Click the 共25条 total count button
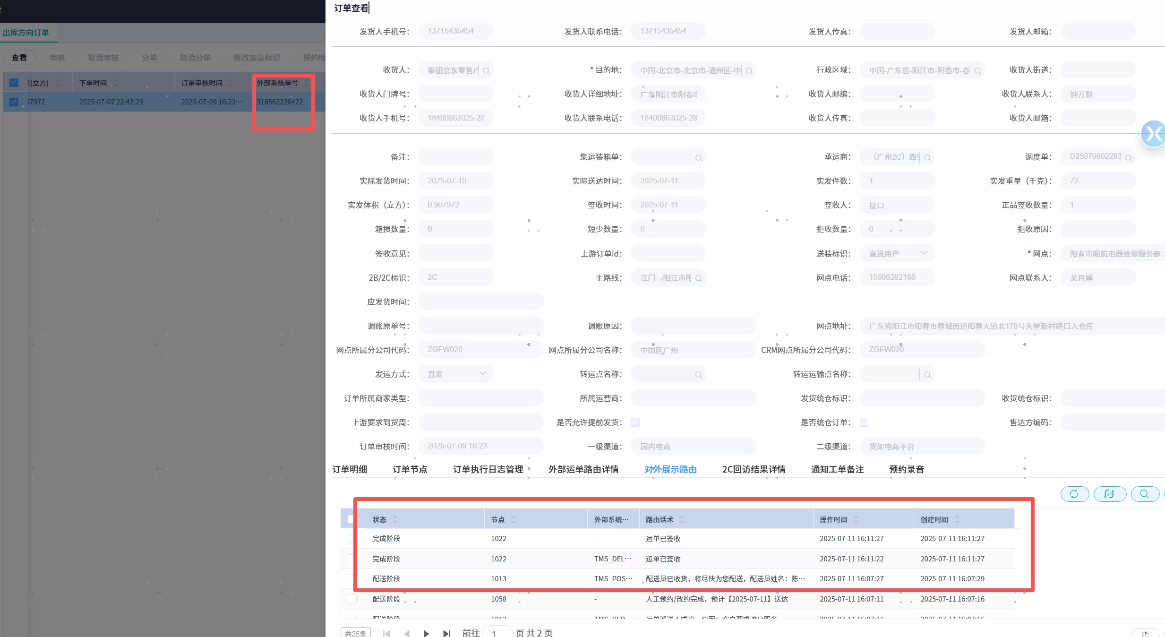 pyautogui.click(x=355, y=633)
